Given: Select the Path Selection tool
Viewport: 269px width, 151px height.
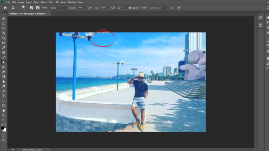Looking at the screenshot, I should coord(3,101).
